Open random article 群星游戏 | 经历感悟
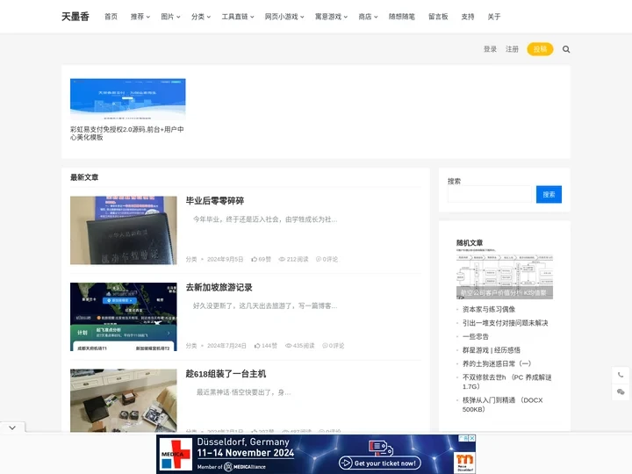632x474 pixels. pos(492,350)
